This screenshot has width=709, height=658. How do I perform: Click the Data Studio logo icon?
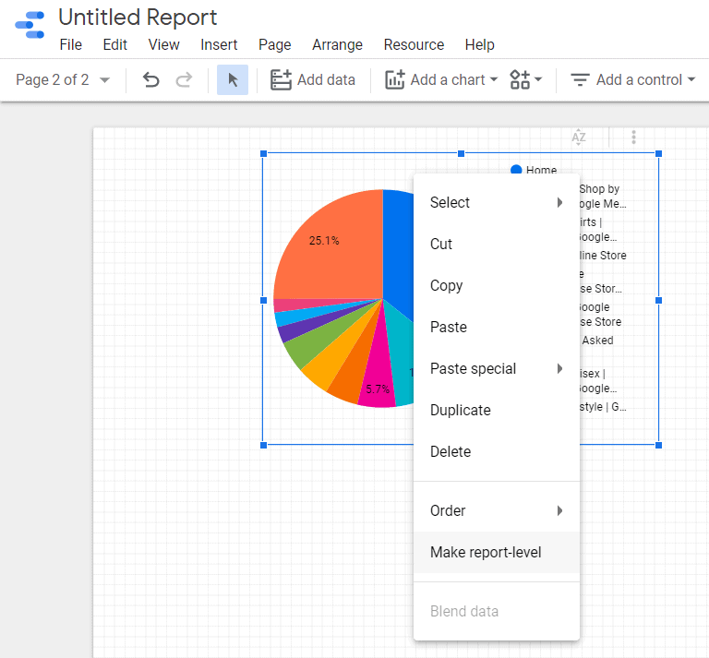30,26
